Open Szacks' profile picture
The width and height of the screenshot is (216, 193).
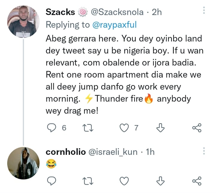(23, 21)
